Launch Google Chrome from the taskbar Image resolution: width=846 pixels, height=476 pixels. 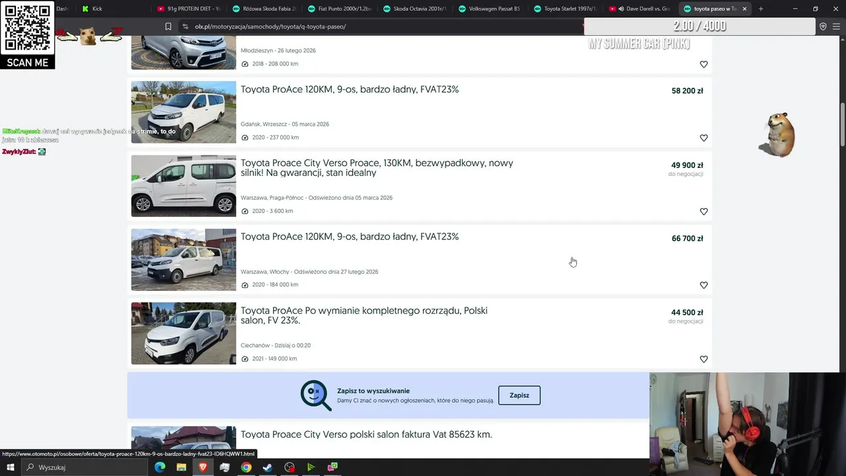click(246, 467)
